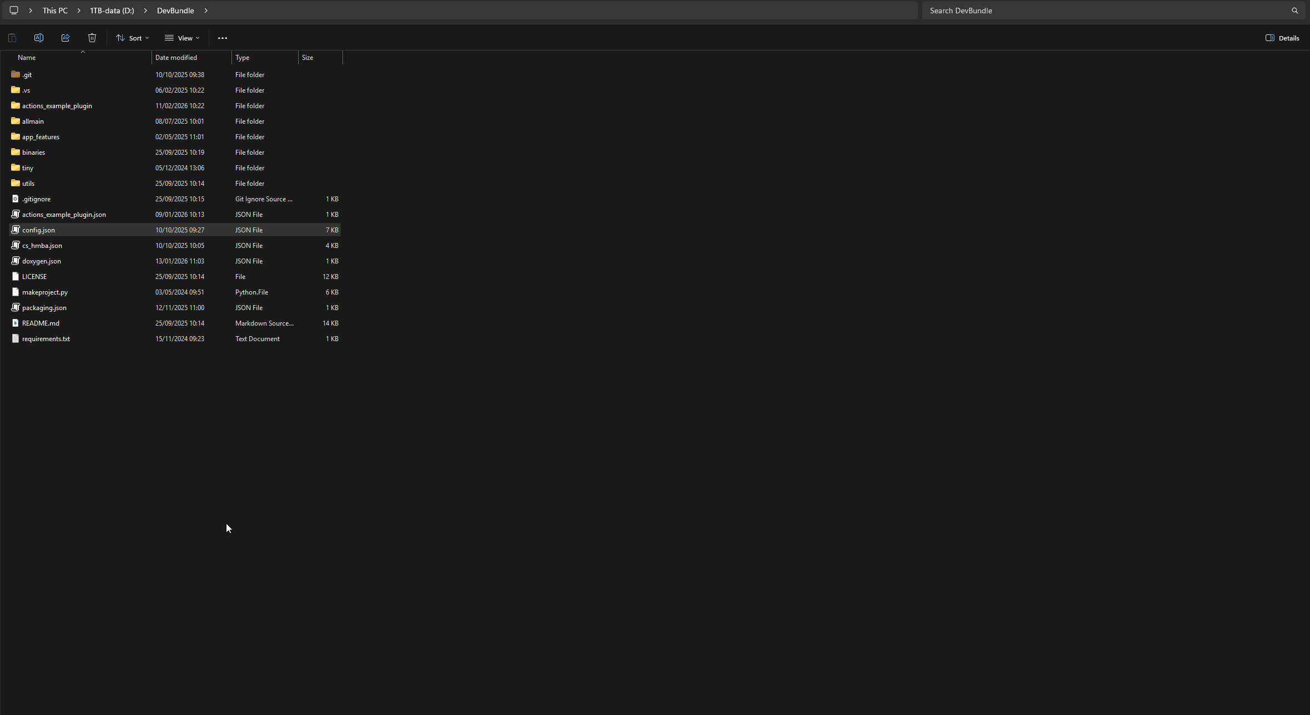Click the makeproject.py file icon

(x=16, y=292)
